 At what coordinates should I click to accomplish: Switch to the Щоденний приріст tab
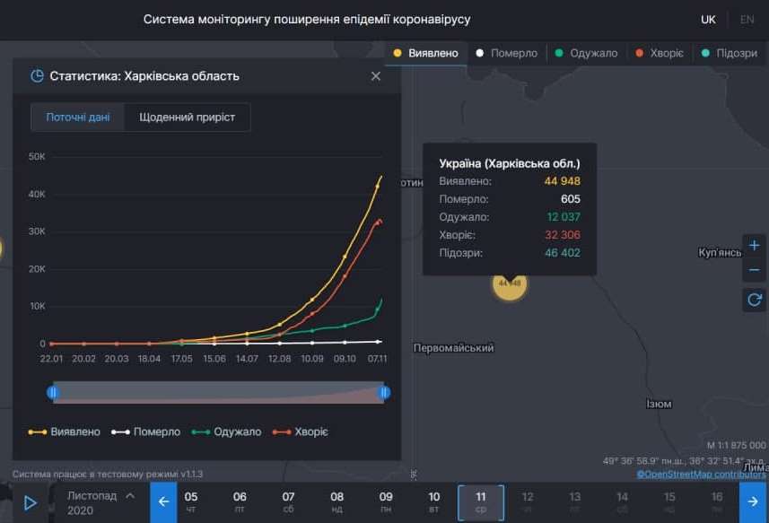188,117
